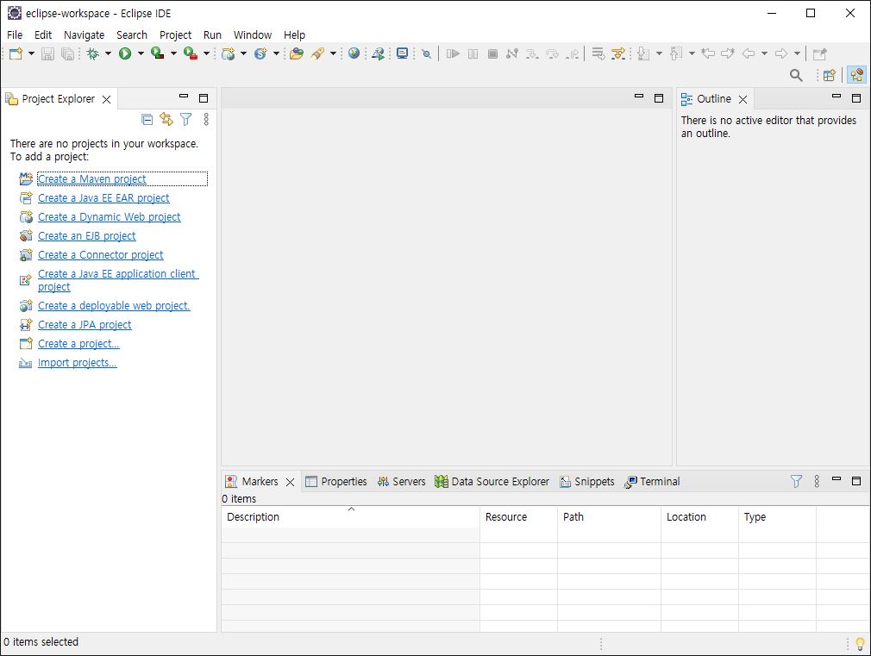The width and height of the screenshot is (871, 656).
Task: Open Project Explorer filter icon
Action: [x=186, y=119]
